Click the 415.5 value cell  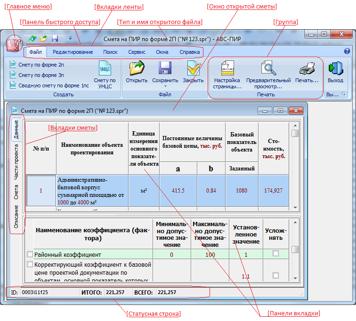(x=178, y=191)
